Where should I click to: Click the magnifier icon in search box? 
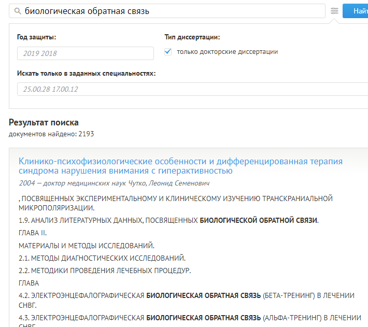coord(18,11)
